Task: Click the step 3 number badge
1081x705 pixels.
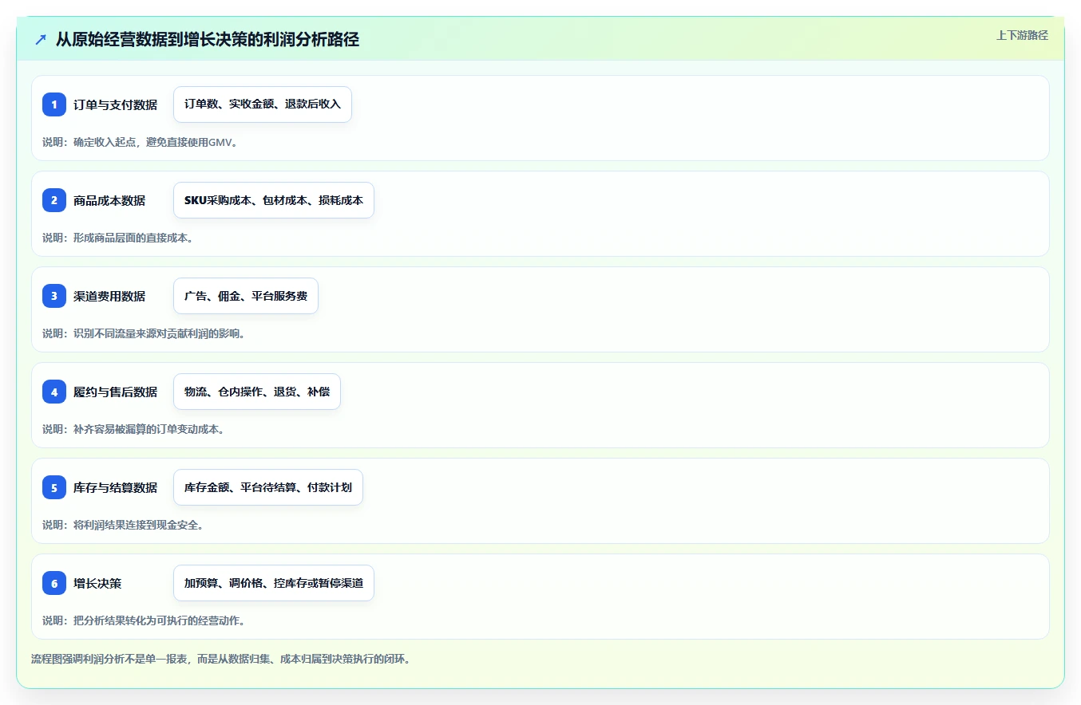Action: tap(54, 296)
